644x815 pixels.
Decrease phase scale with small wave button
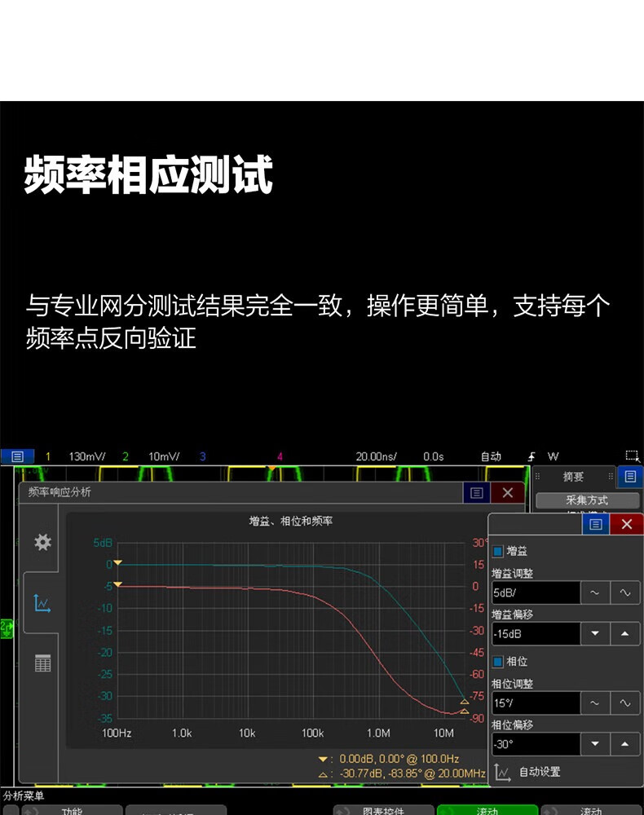point(595,703)
